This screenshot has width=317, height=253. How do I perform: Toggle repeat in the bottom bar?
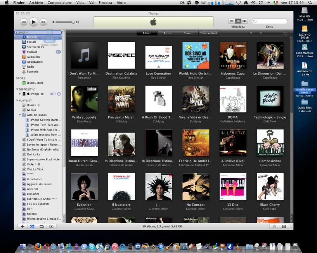point(42,226)
